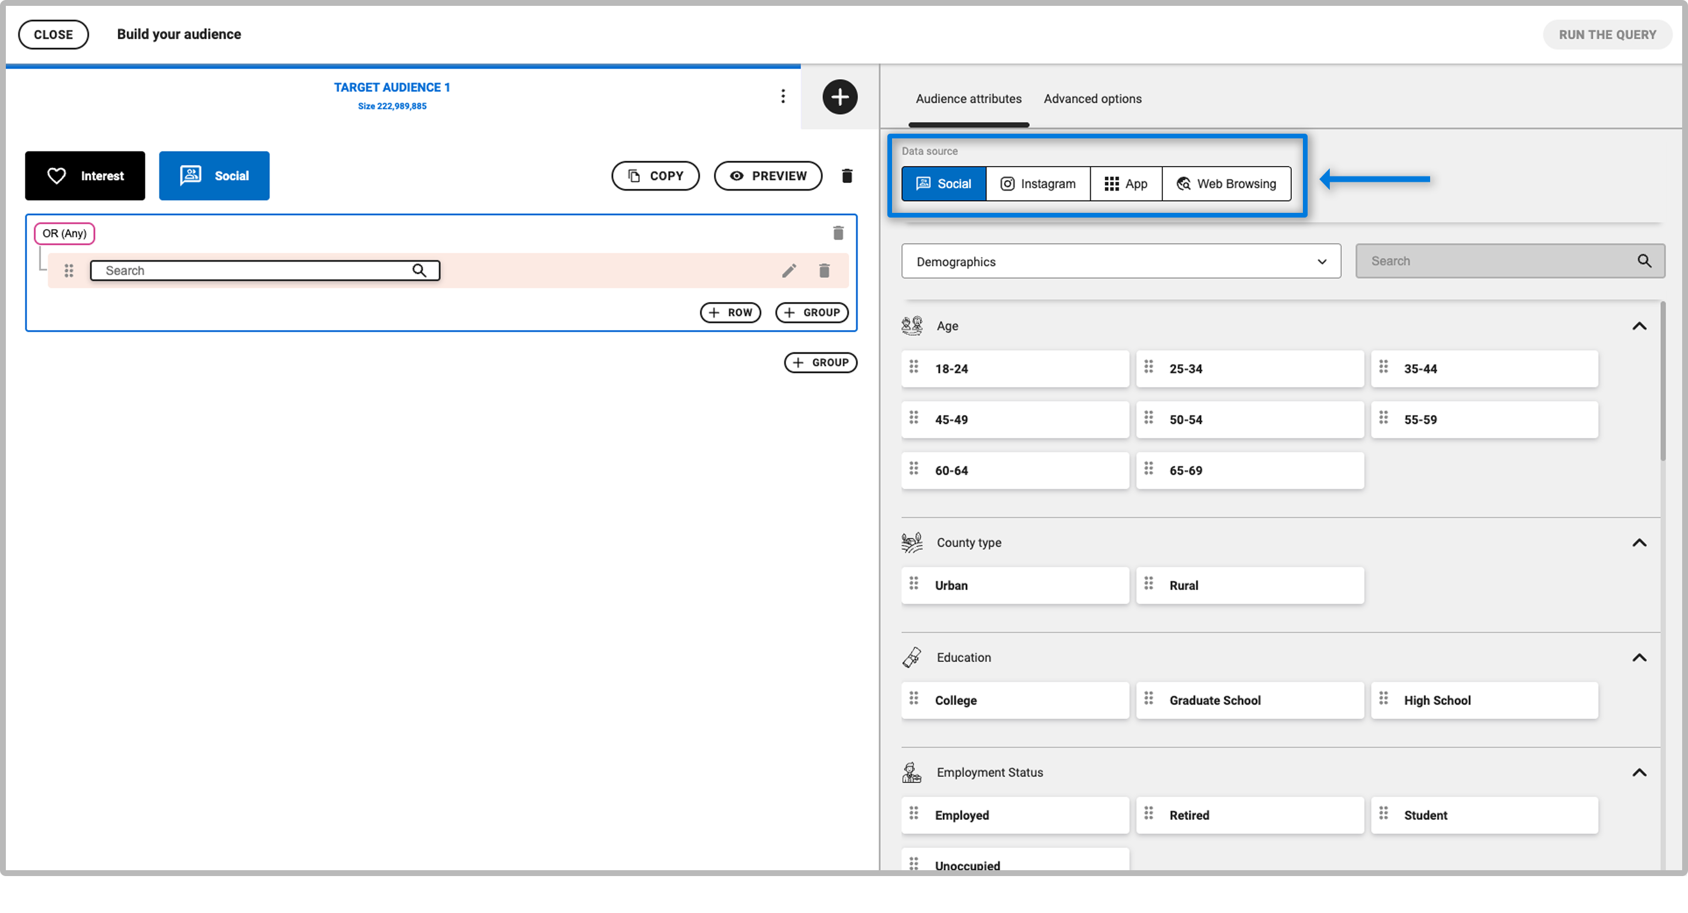Open the Demographics category dropdown
This screenshot has height=913, width=1688.
click(x=1121, y=262)
